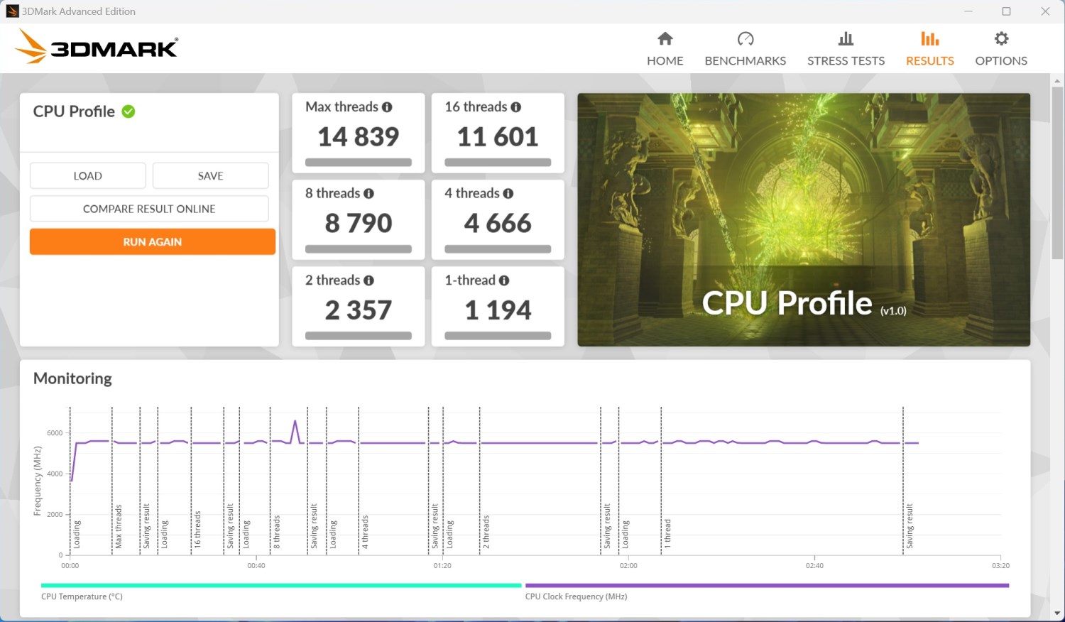
Task: Click the 3DMark logo
Action: coord(97,47)
